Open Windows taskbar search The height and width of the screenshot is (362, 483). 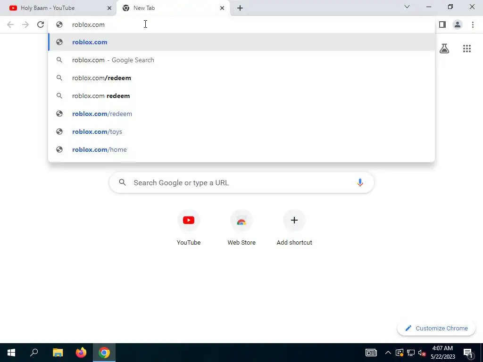pyautogui.click(x=34, y=353)
